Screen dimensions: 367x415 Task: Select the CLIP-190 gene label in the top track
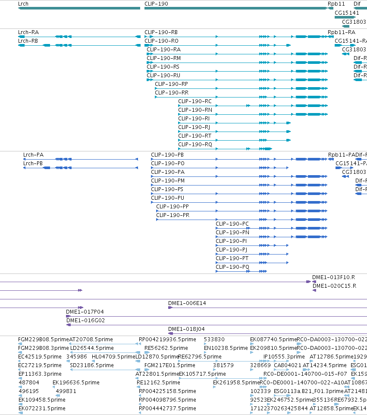coord(156,4)
